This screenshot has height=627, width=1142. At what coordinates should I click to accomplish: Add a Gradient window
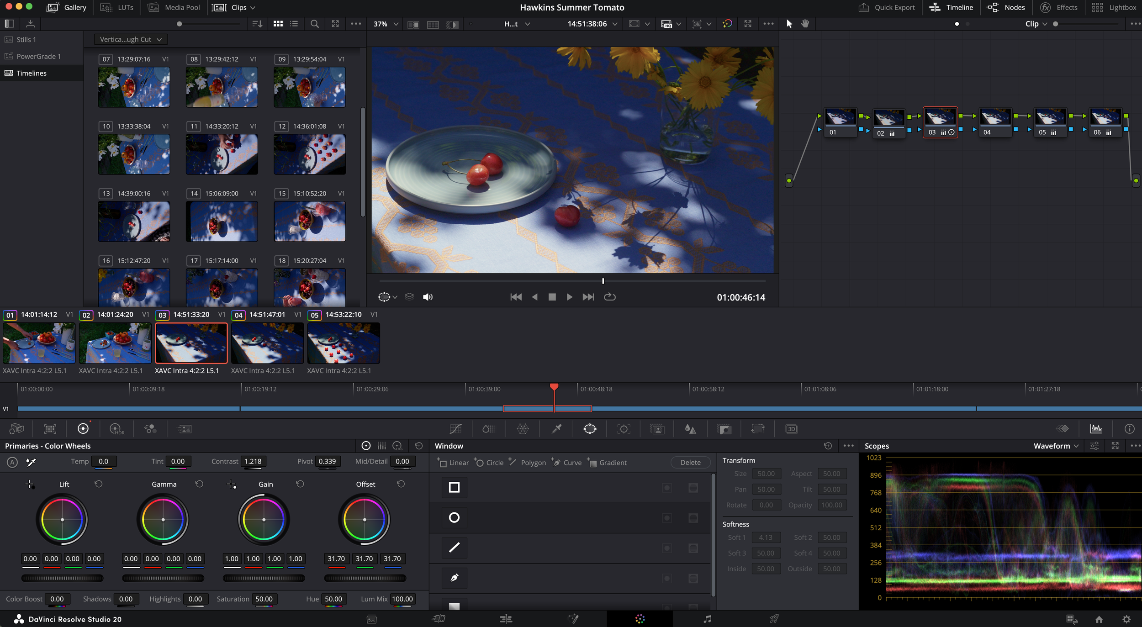click(x=607, y=462)
